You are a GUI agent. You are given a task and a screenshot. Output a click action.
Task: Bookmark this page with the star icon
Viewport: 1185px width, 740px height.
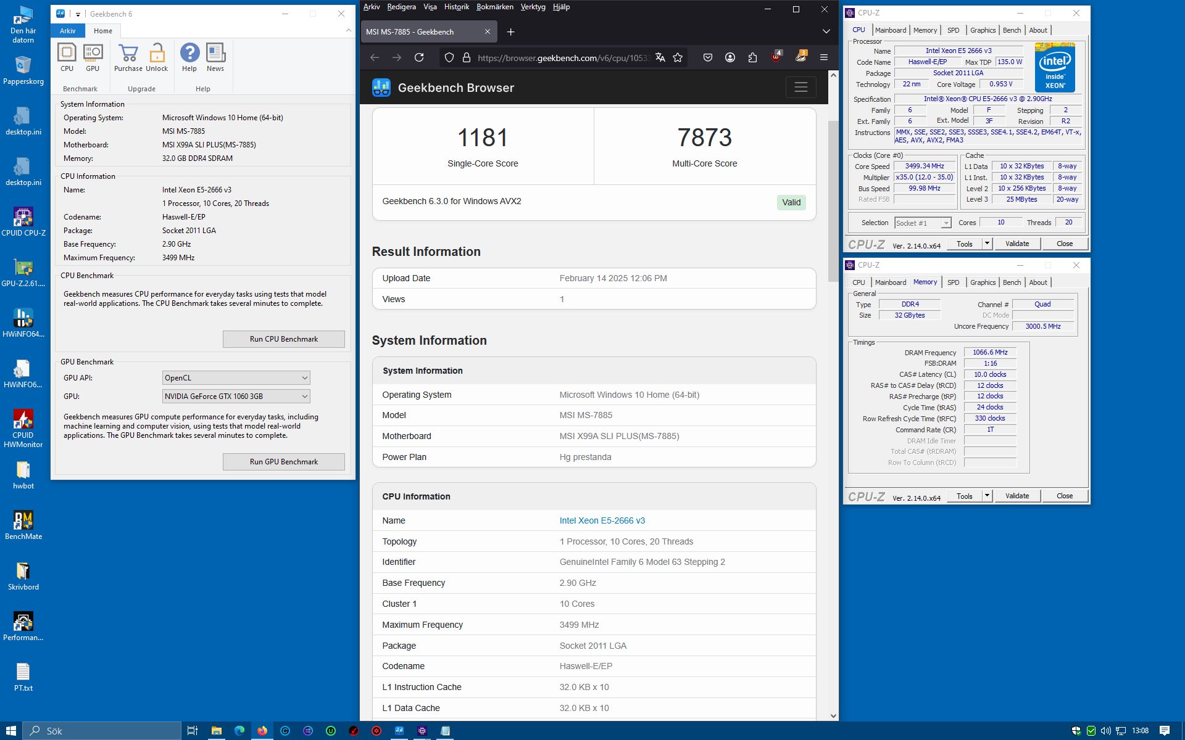pos(678,57)
